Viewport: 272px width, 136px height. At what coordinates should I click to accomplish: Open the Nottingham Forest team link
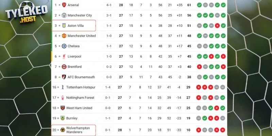[x=80, y=98]
